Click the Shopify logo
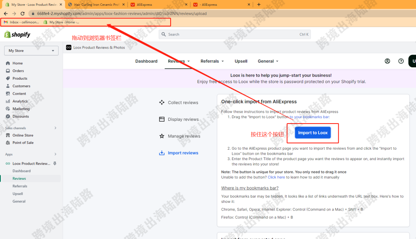 [x=17, y=35]
